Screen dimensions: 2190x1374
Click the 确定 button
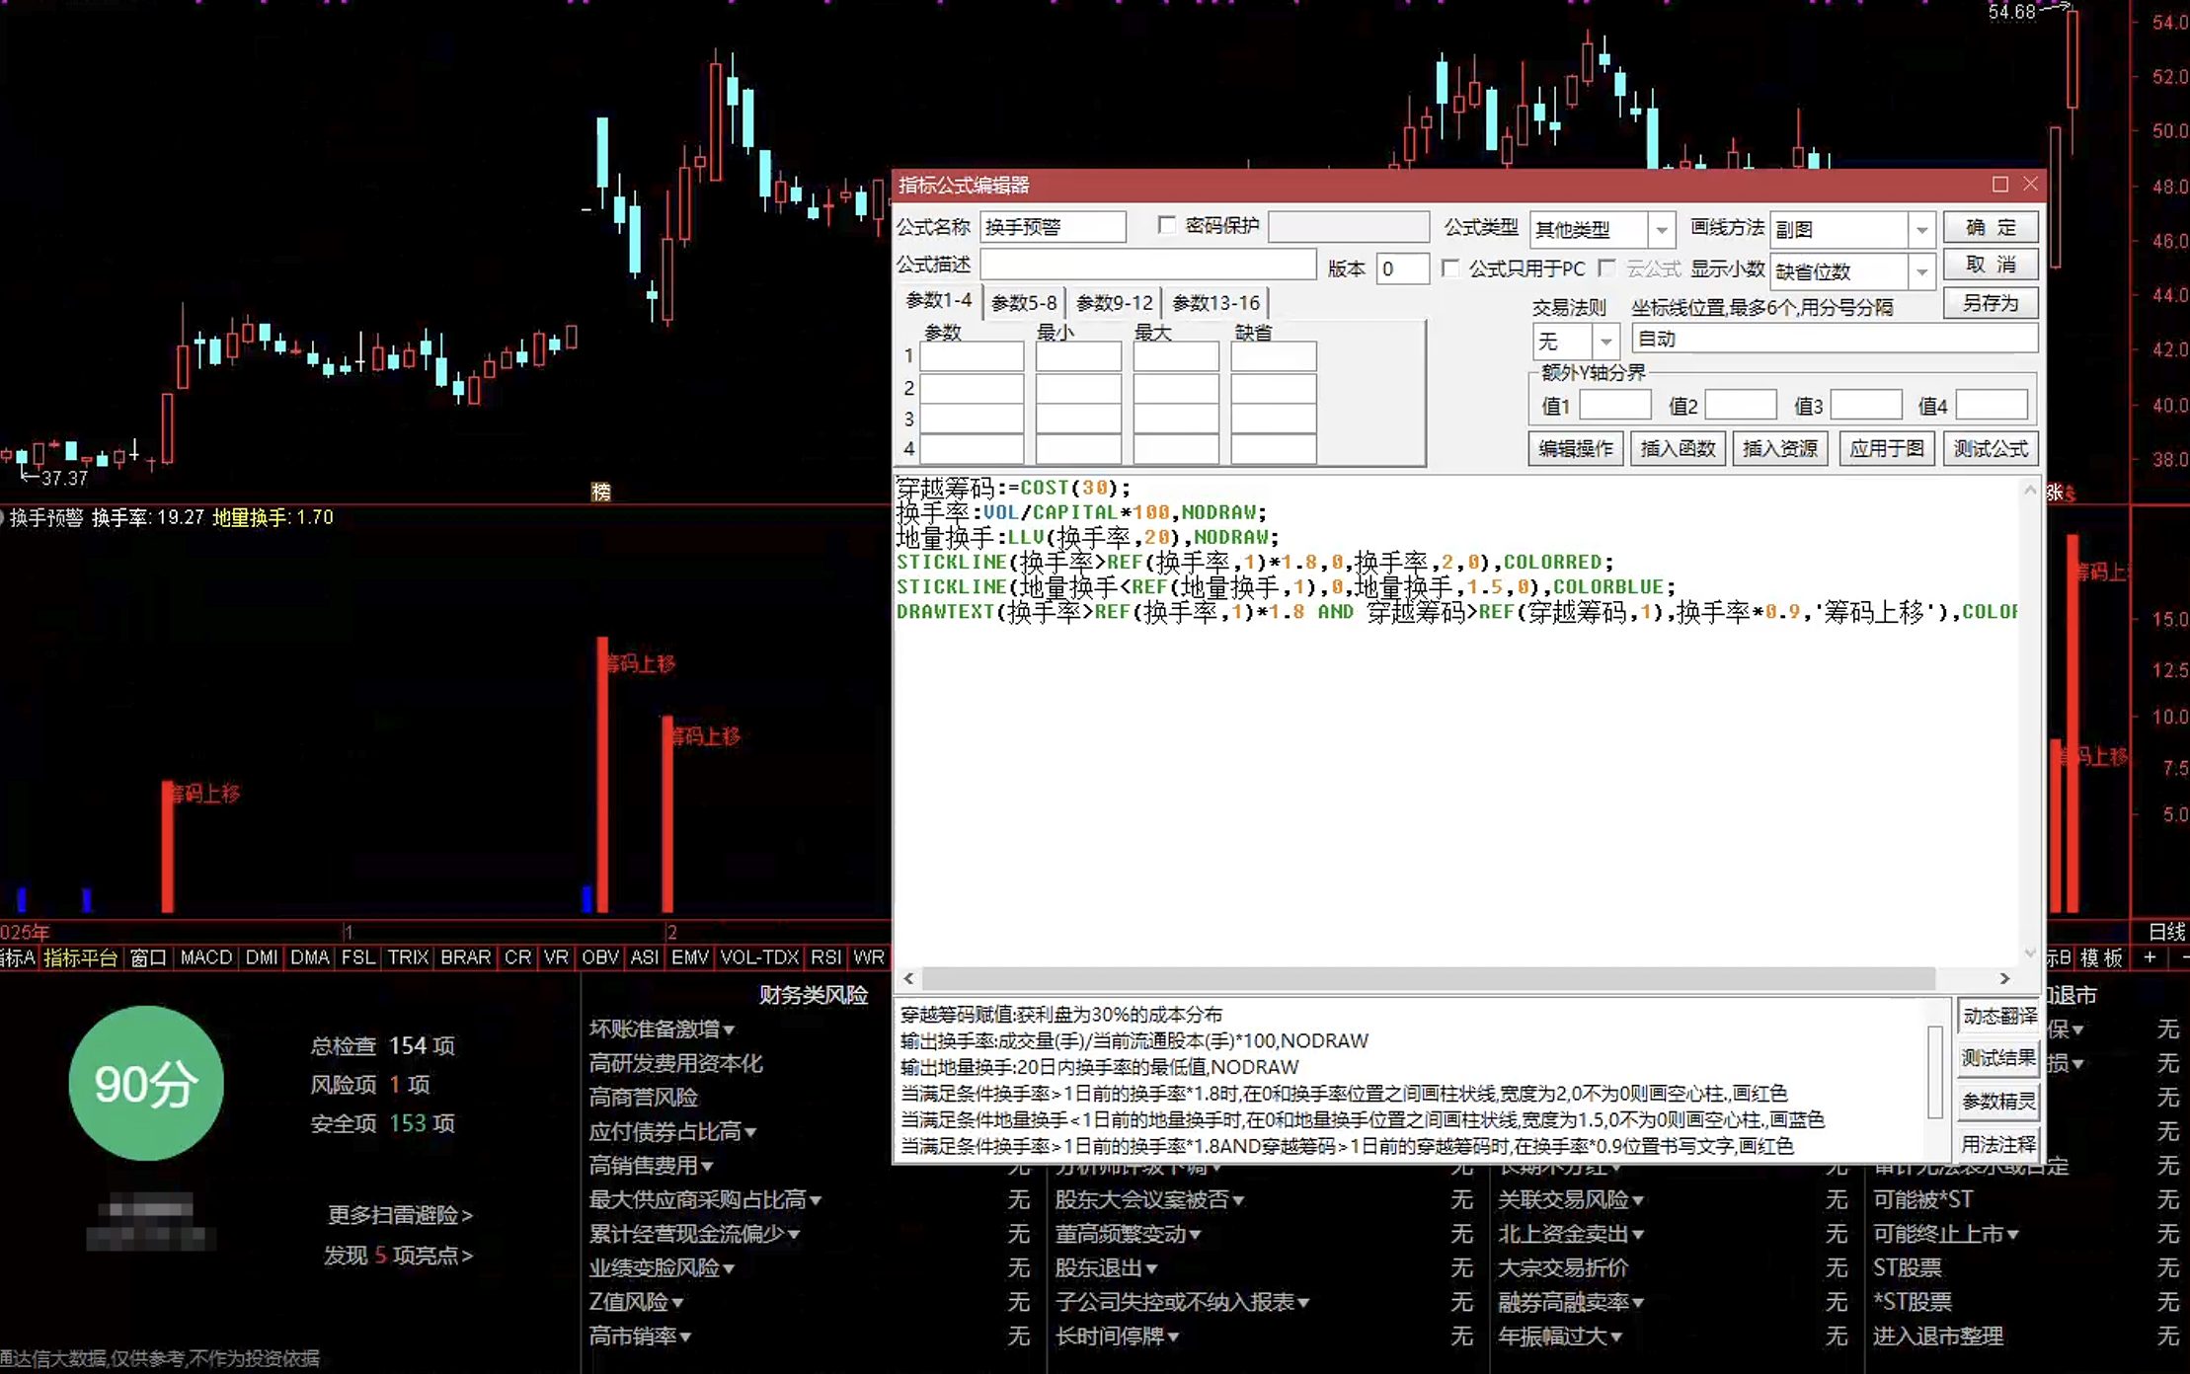[1991, 227]
